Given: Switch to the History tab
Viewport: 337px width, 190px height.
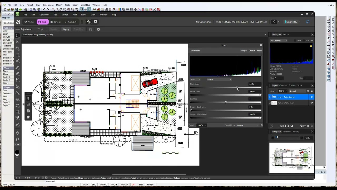Looking at the screenshot, I should tap(296, 132).
